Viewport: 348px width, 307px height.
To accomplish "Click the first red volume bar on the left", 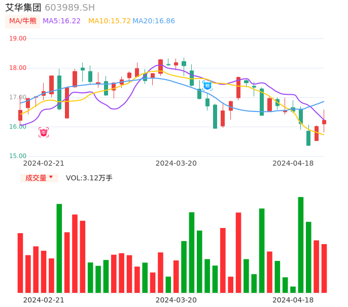I will 20,262.
